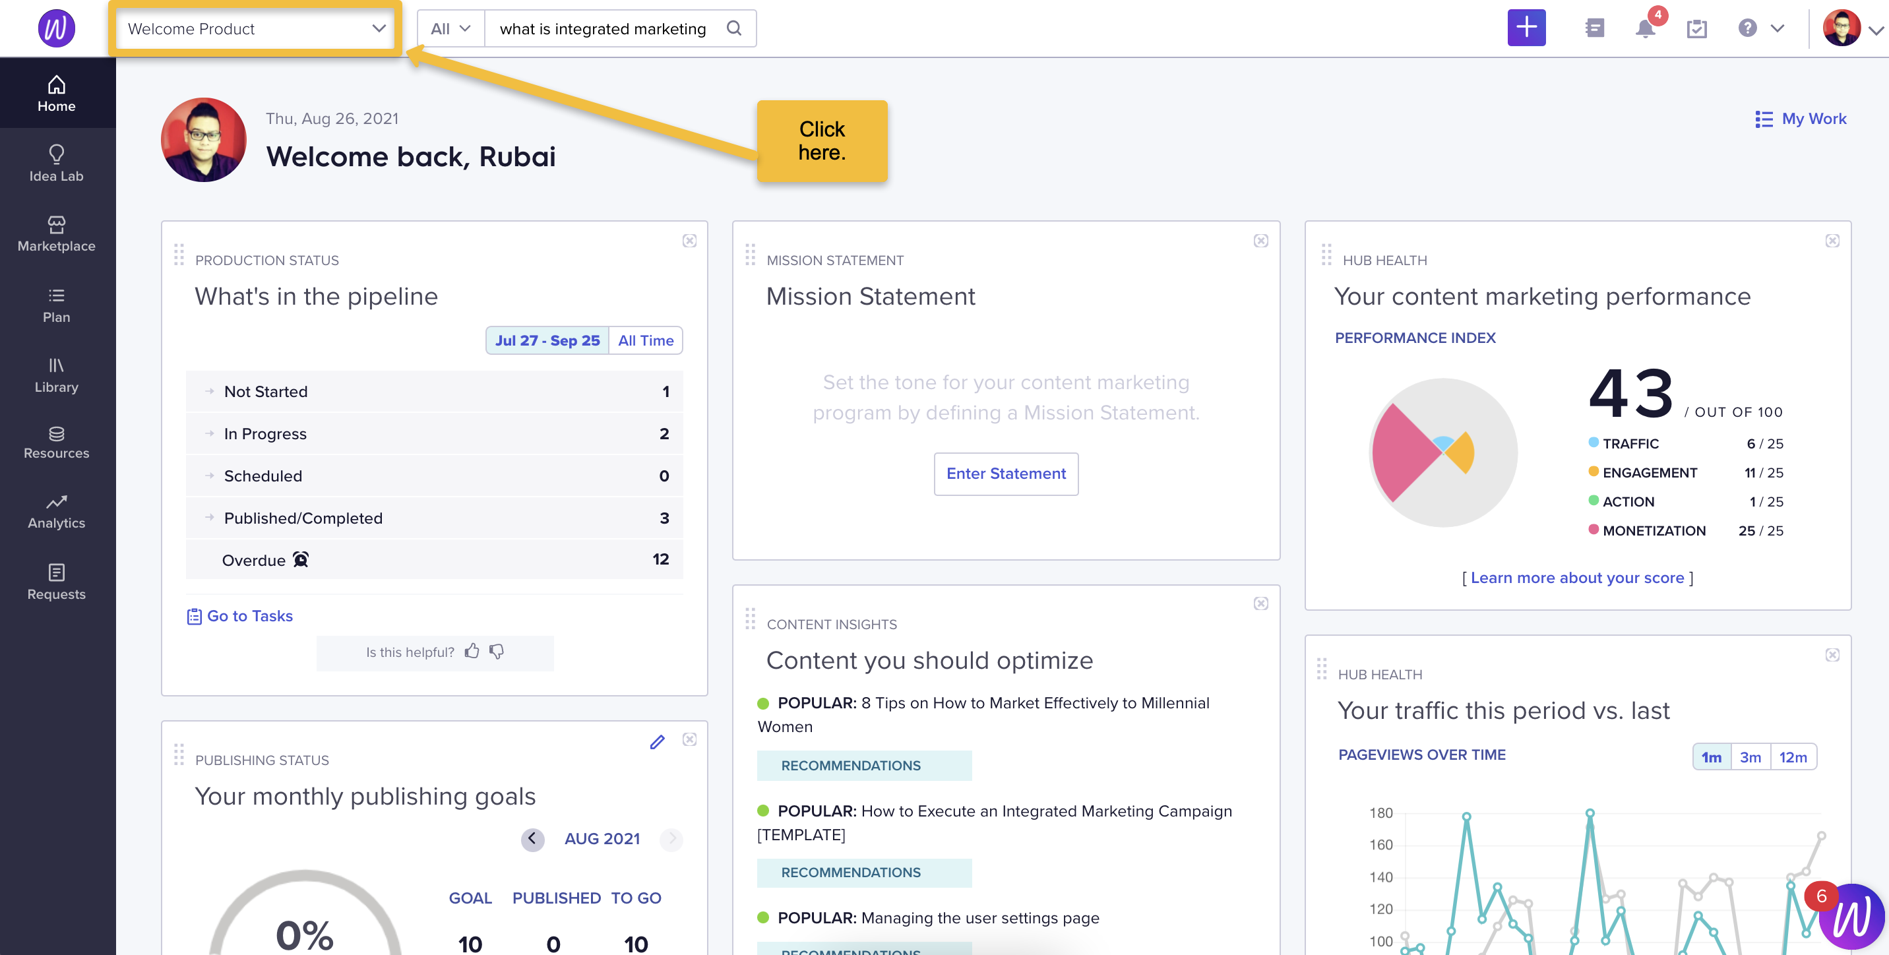Click the PERFORMANCE INDEX heading link
The height and width of the screenshot is (955, 1889).
click(x=1415, y=338)
